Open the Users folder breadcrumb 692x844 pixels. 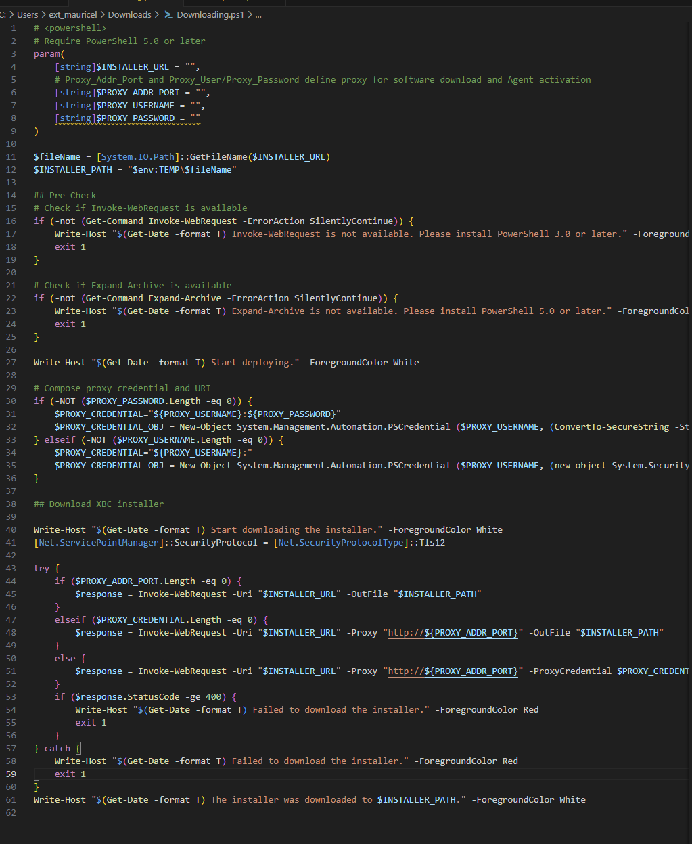tap(27, 14)
